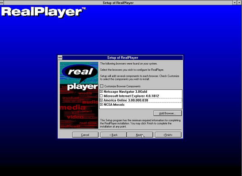This screenshot has height=176, width=242.
Task: Select the NCSA Mosaic list entry
Action: pyautogui.click(x=114, y=105)
